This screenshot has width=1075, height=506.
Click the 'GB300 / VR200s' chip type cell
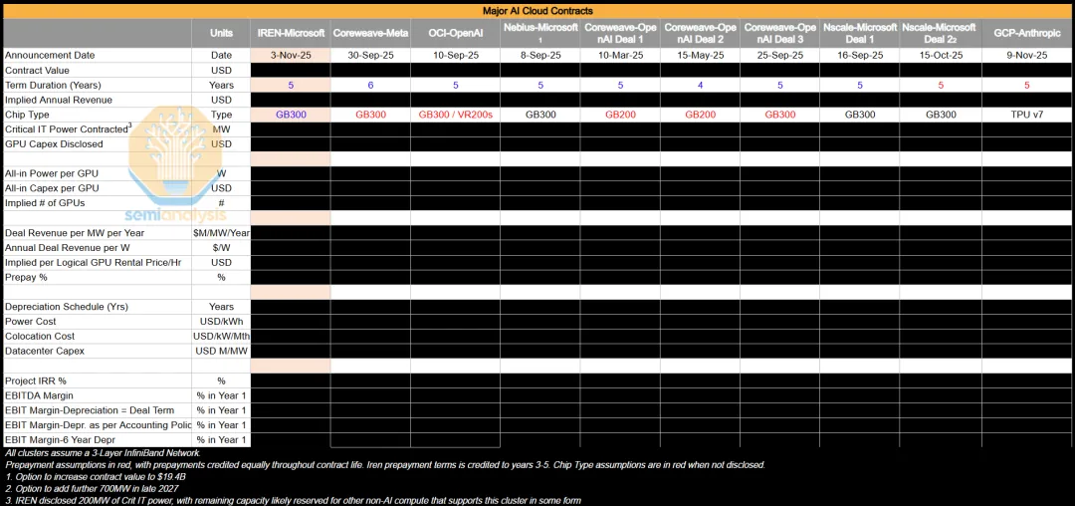tap(455, 115)
